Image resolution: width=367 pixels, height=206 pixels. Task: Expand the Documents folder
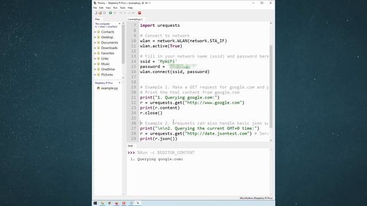95,43
